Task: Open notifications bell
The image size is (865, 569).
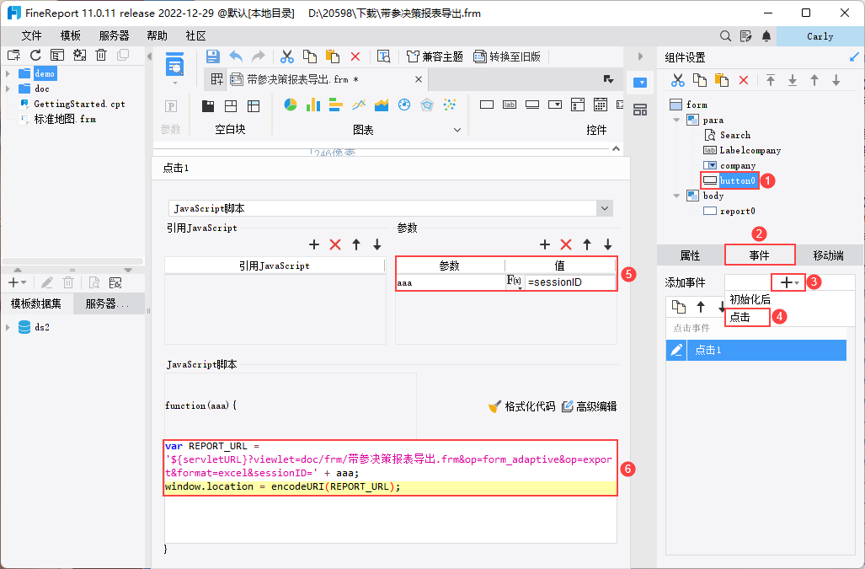Action: click(766, 36)
